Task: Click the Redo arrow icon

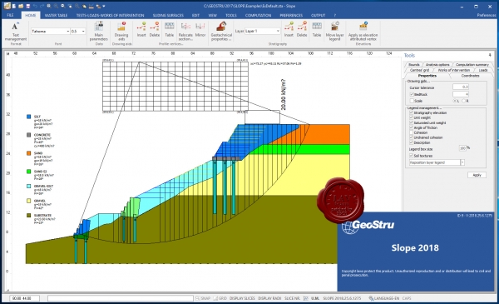Action: [x=42, y=6]
